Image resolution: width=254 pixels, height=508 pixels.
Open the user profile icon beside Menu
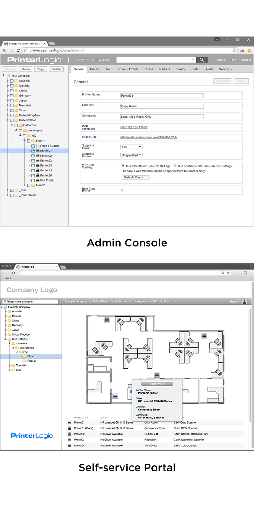tap(244, 301)
